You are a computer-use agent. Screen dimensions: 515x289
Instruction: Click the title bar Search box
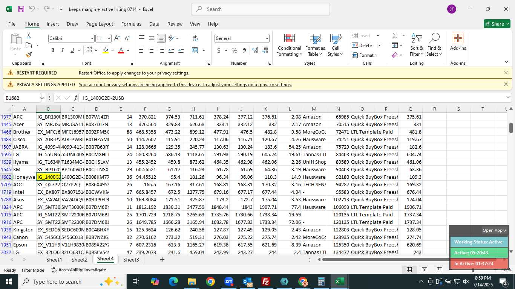261,9
